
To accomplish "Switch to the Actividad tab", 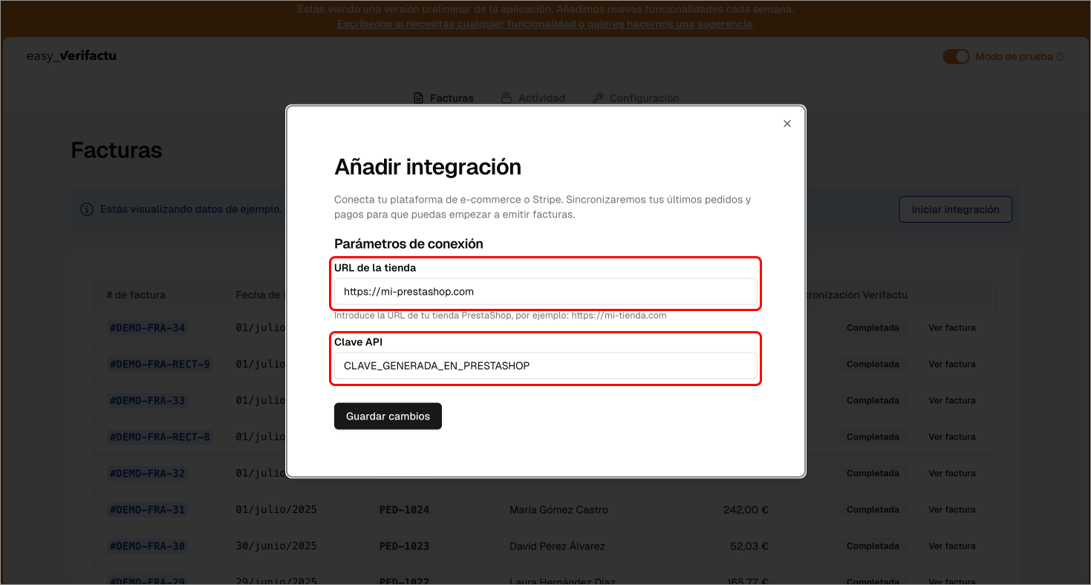I will click(533, 97).
